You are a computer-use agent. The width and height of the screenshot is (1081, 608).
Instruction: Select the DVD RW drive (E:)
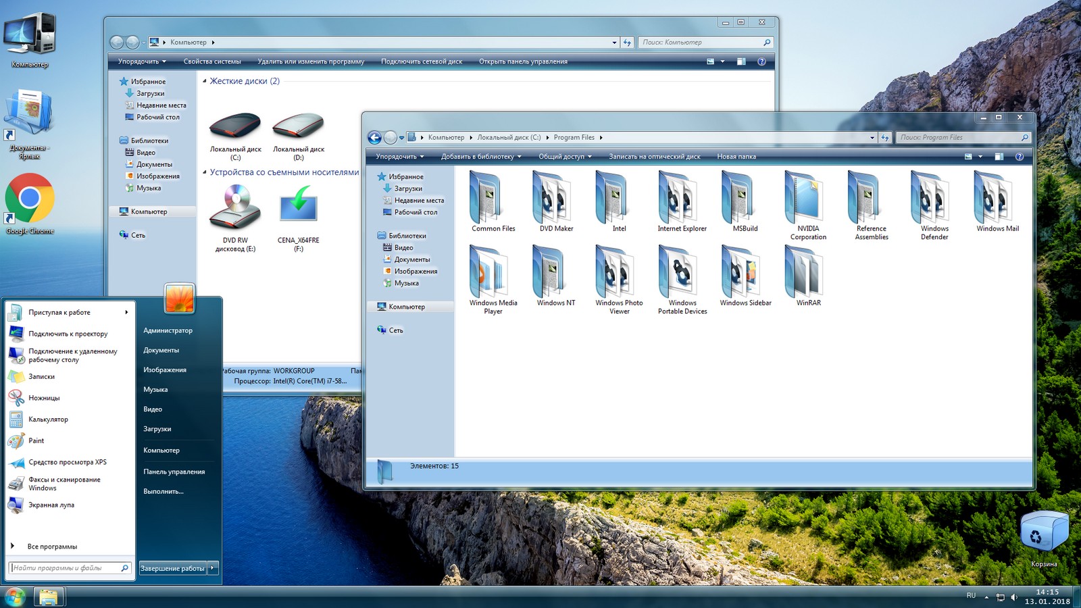[x=235, y=209]
